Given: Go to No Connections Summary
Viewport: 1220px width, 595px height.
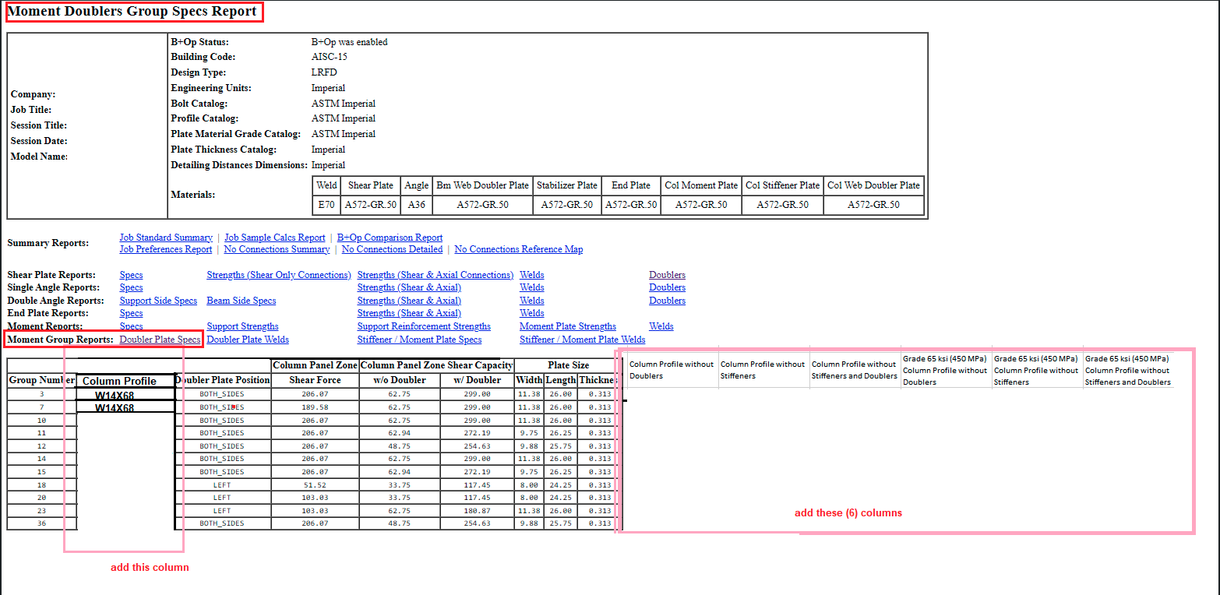Looking at the screenshot, I should [277, 249].
